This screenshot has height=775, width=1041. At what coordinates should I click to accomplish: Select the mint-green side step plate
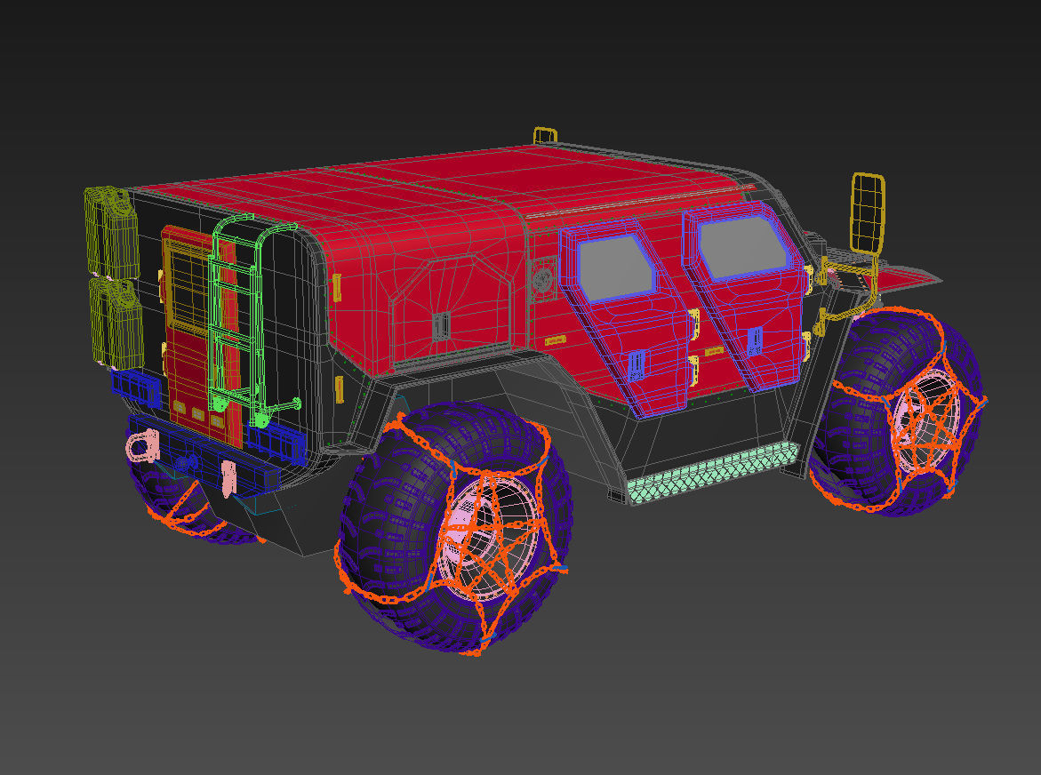coord(712,473)
